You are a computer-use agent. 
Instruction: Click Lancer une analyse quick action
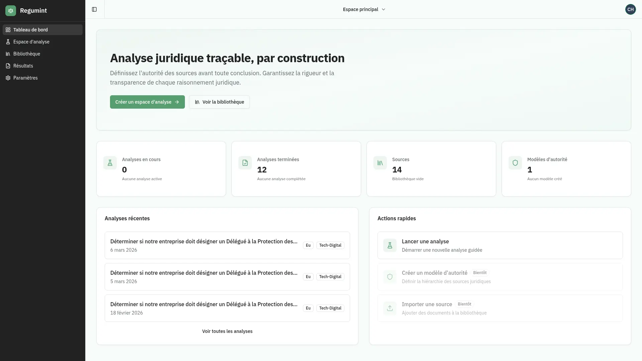click(x=500, y=245)
